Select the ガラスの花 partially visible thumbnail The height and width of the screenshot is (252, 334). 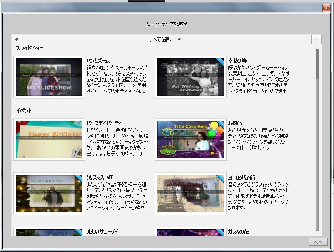[x=191, y=232]
